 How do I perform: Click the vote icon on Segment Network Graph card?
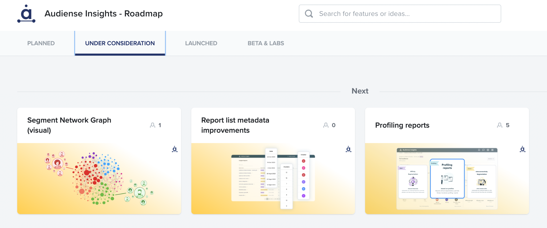[153, 125]
